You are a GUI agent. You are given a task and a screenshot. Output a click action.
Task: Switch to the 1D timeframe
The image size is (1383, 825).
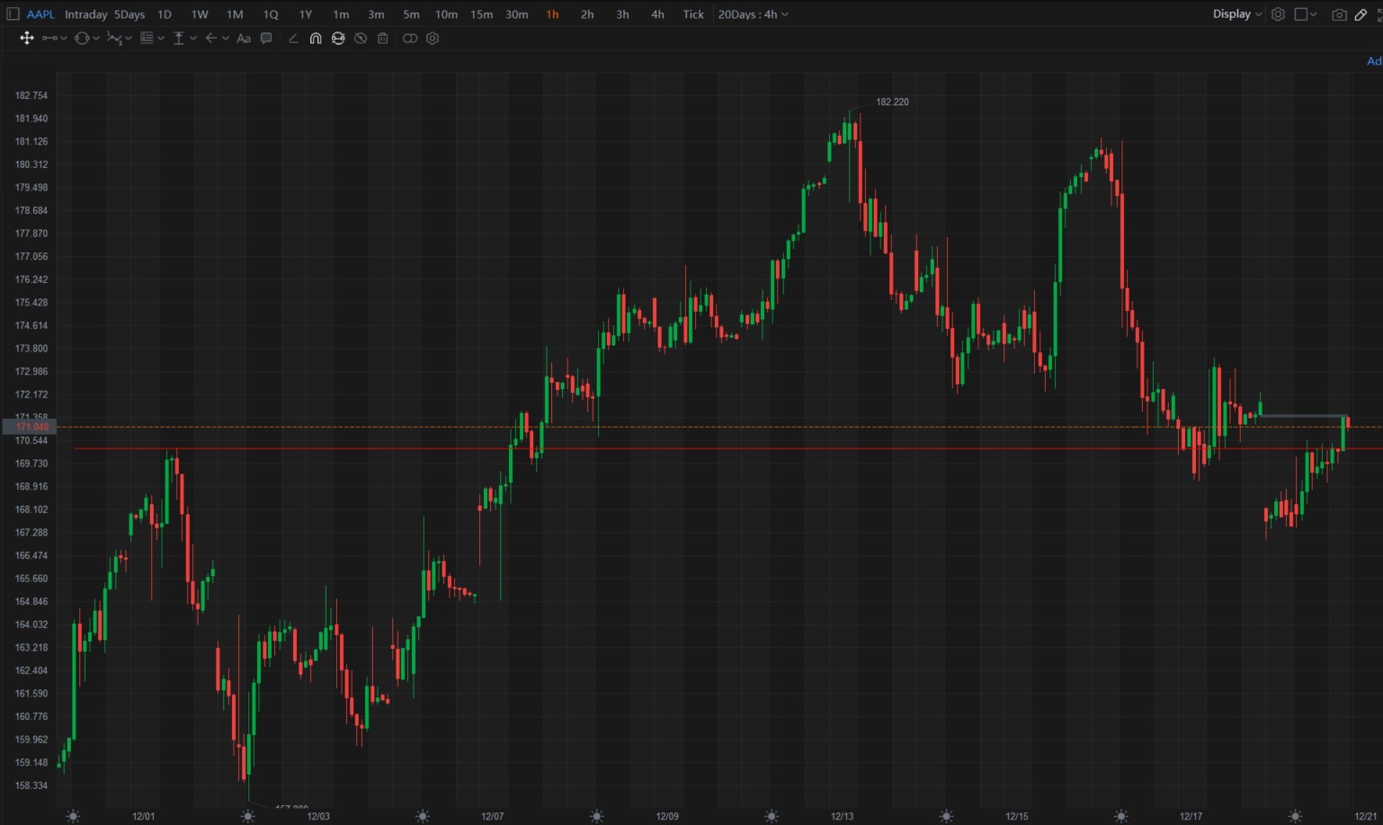coord(165,14)
